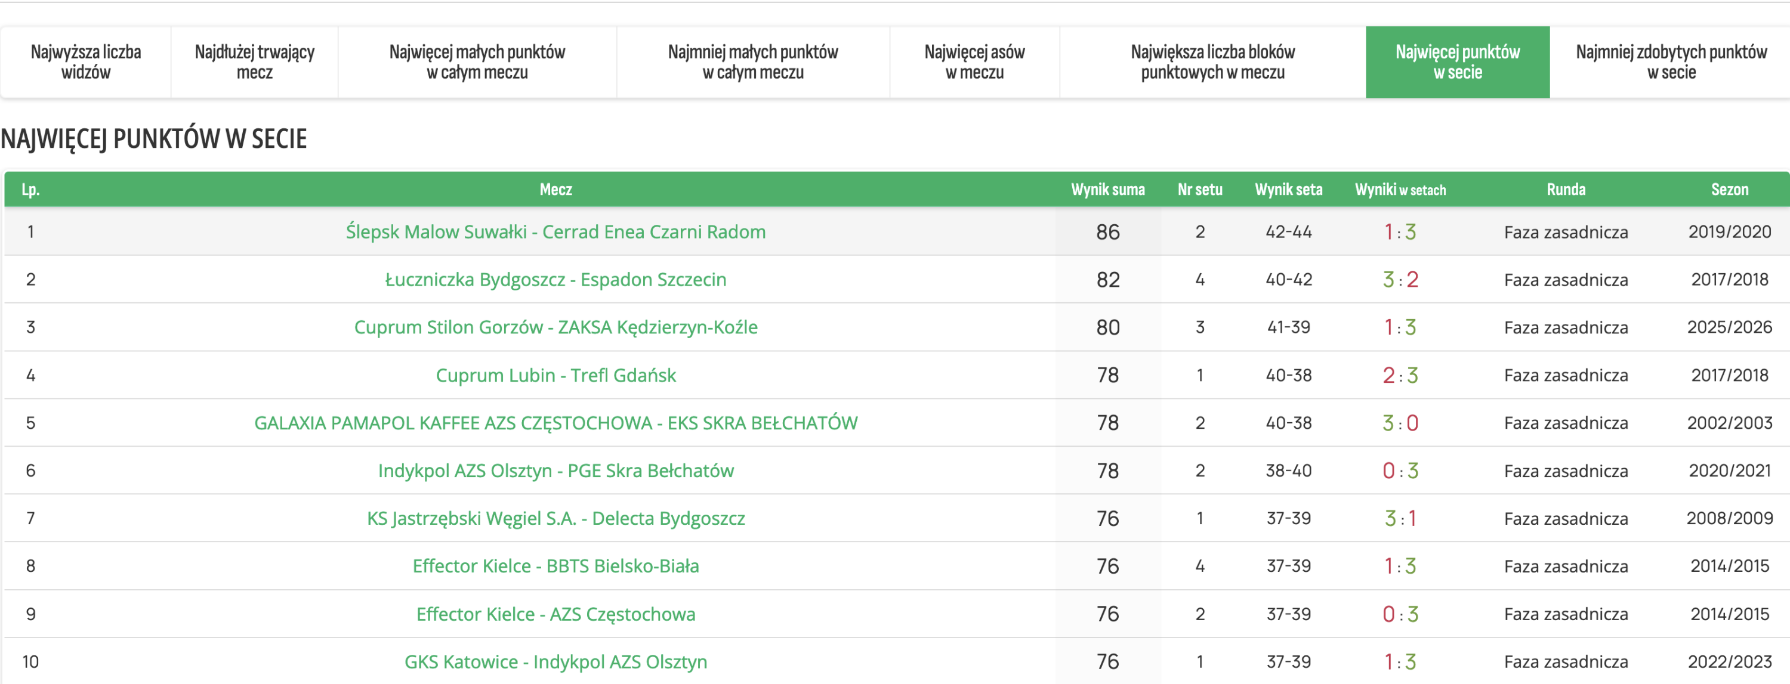Select Najwięcej małych punktów w całym meczu tab
Image resolution: width=1790 pixels, height=684 pixels.
pos(477,62)
